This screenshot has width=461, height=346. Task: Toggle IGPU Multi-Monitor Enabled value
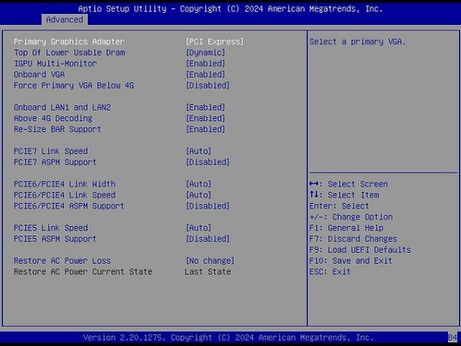coord(205,64)
